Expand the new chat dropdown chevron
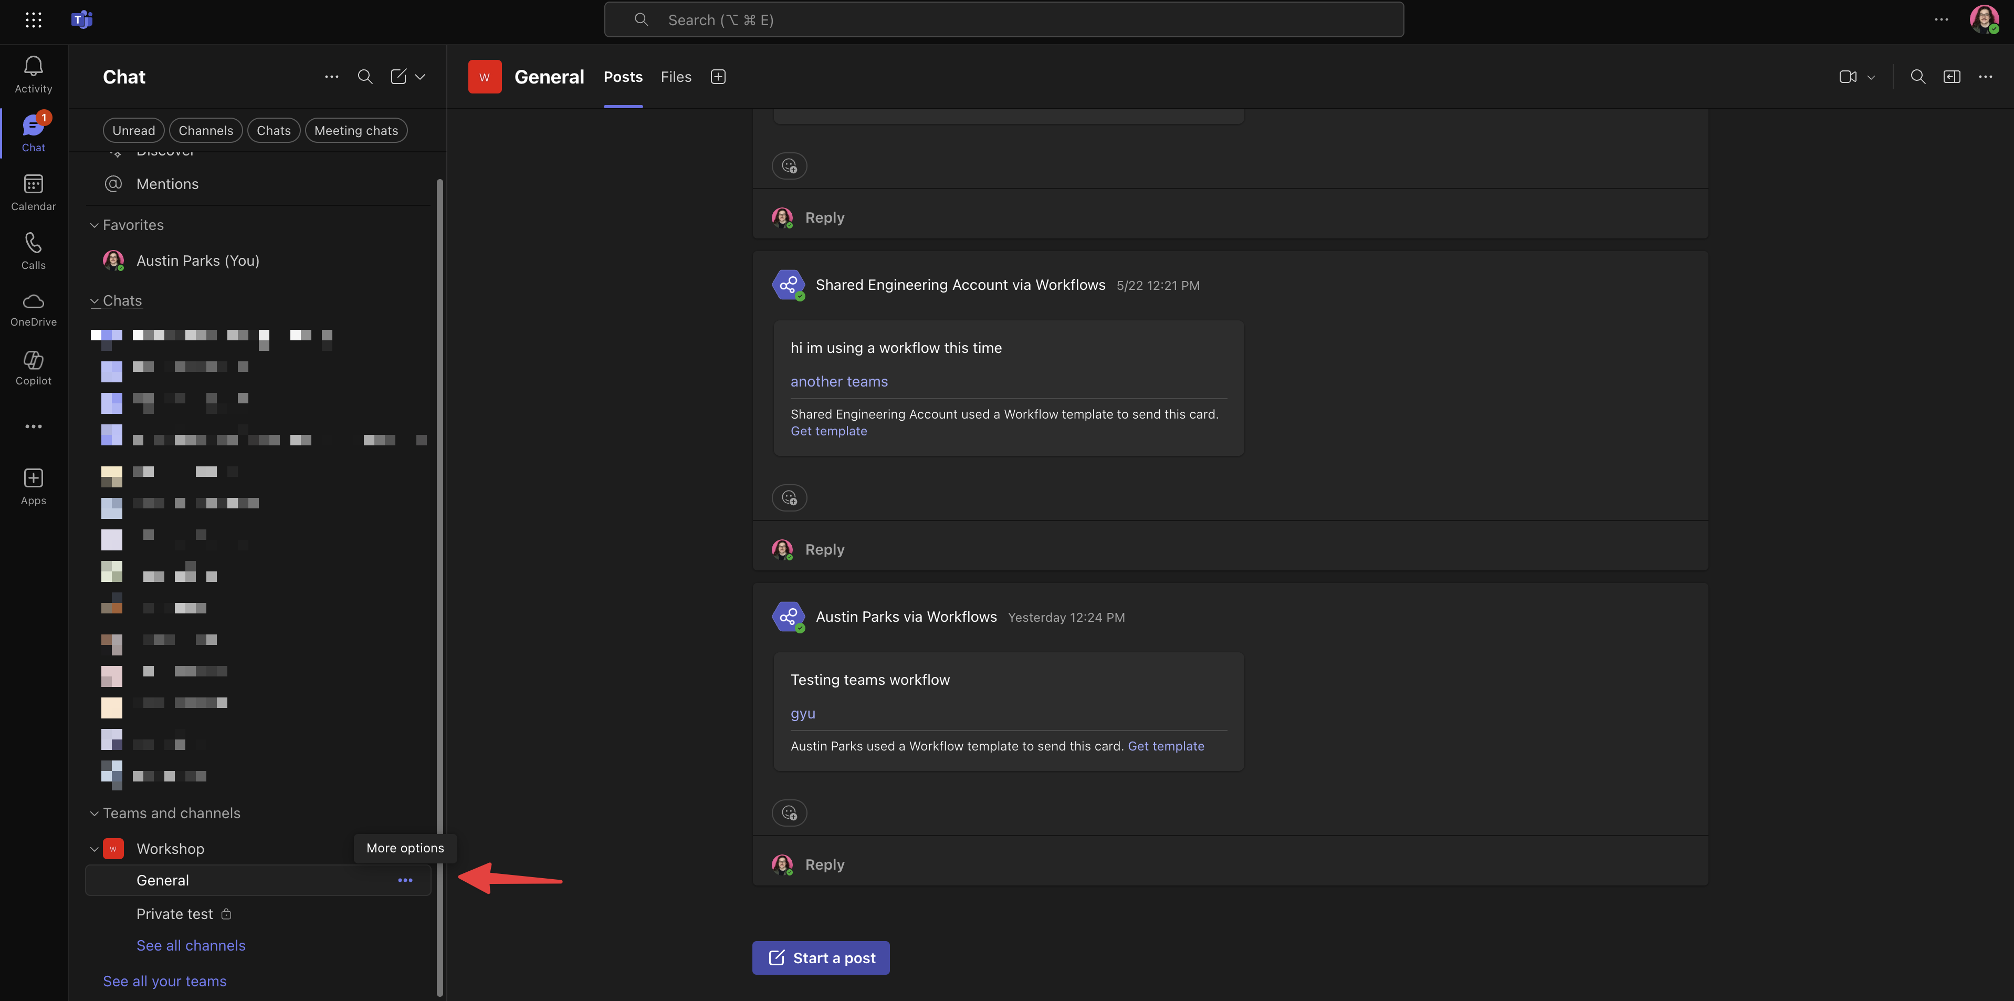 [x=421, y=77]
